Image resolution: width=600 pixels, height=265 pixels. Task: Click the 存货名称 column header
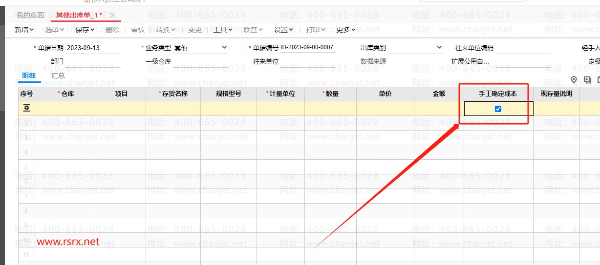pyautogui.click(x=173, y=94)
